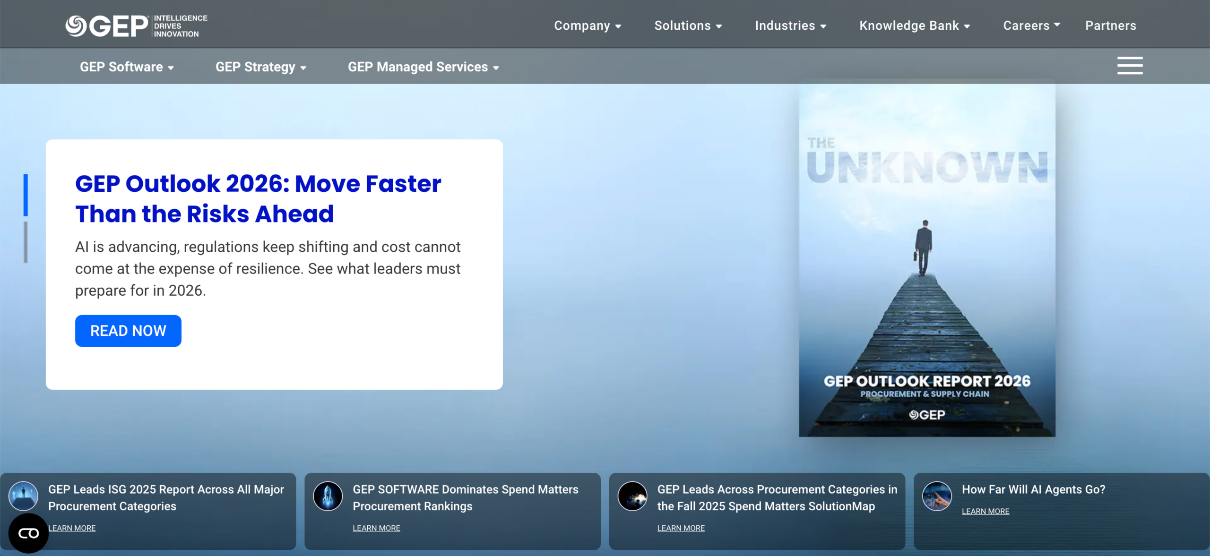Click Learn More under How Far Will AI Agents Go
The width and height of the screenshot is (1210, 556).
(x=985, y=511)
